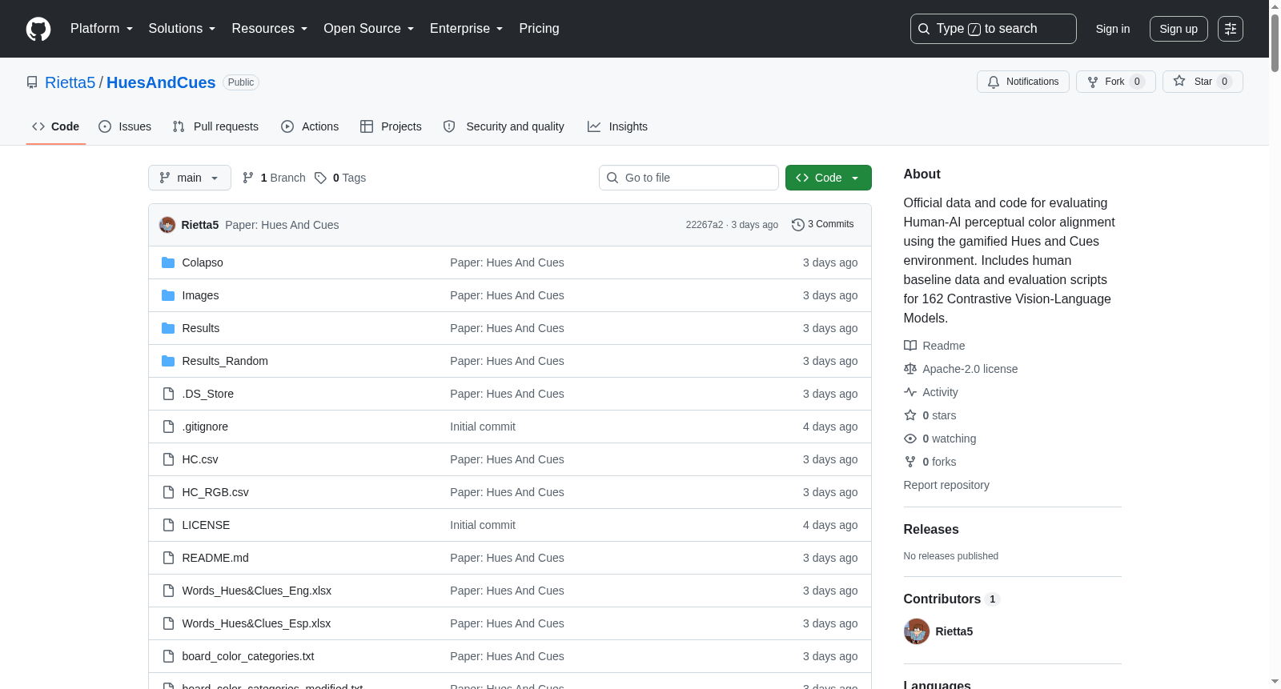Open the README.md file name

point(215,558)
